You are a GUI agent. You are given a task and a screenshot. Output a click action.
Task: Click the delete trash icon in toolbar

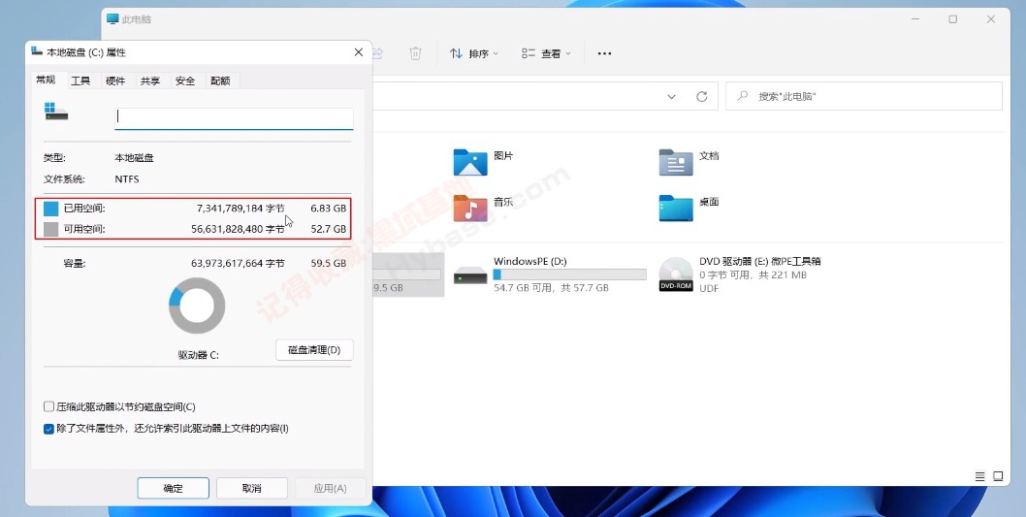[x=415, y=53]
